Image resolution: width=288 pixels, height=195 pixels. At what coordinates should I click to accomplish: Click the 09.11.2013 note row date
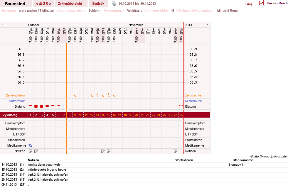(x=9, y=184)
